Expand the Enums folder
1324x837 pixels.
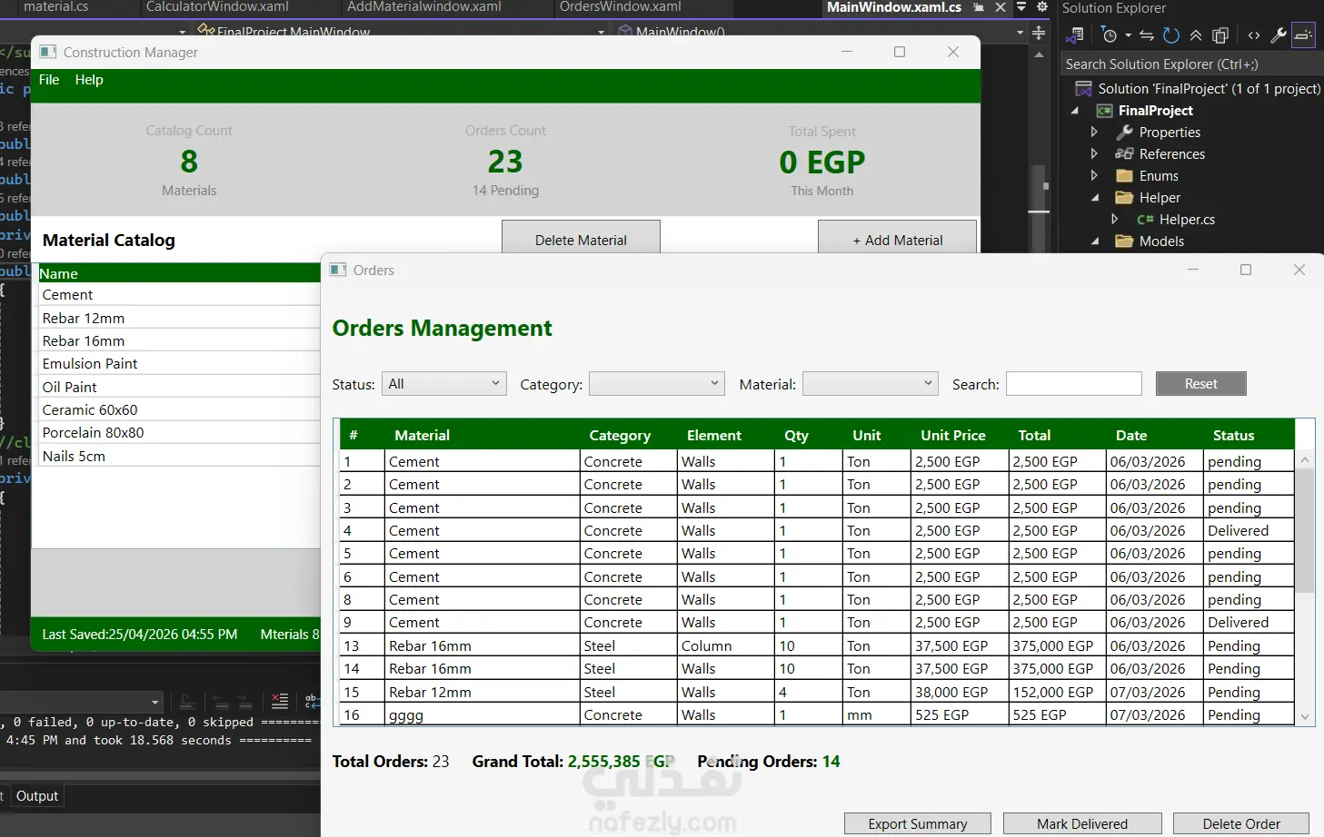click(1094, 176)
